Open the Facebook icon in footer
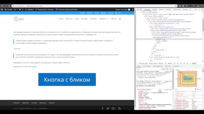 (x=103, y=108)
